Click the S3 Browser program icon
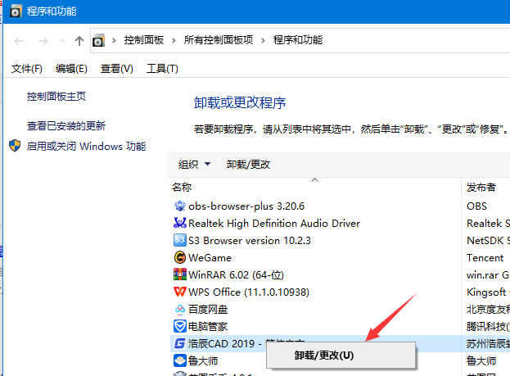 tap(180, 240)
